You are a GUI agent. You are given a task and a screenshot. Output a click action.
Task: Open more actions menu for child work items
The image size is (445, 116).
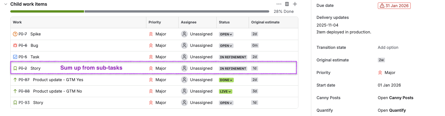pyautogui.click(x=279, y=4)
